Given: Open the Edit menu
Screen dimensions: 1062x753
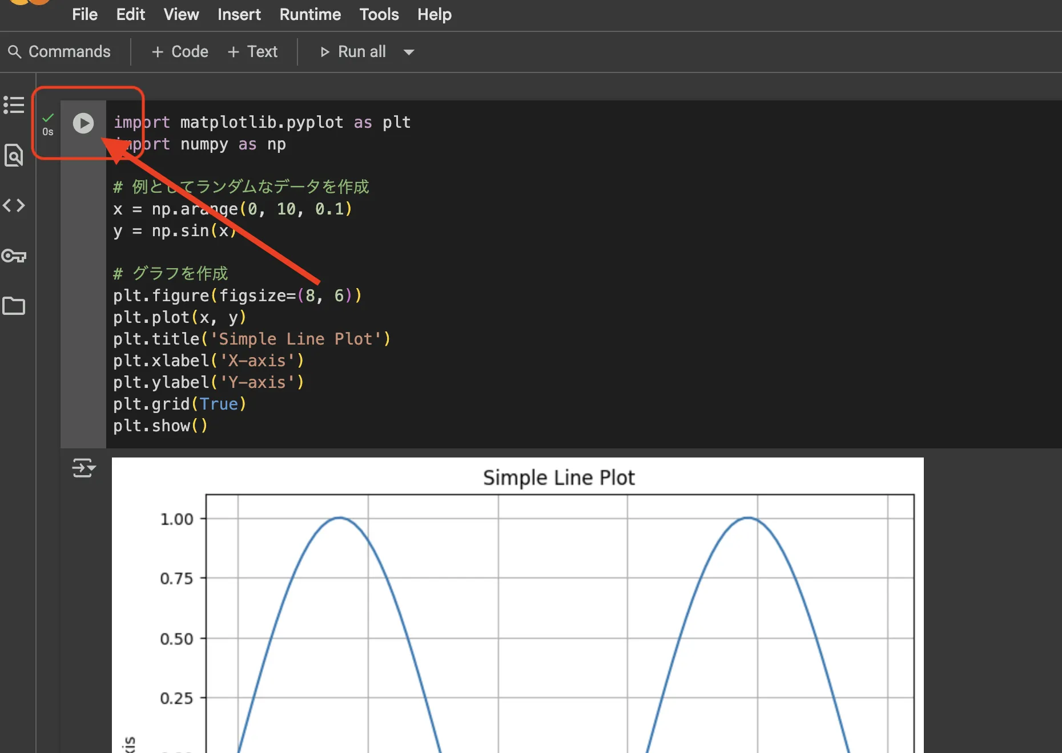Looking at the screenshot, I should [130, 15].
